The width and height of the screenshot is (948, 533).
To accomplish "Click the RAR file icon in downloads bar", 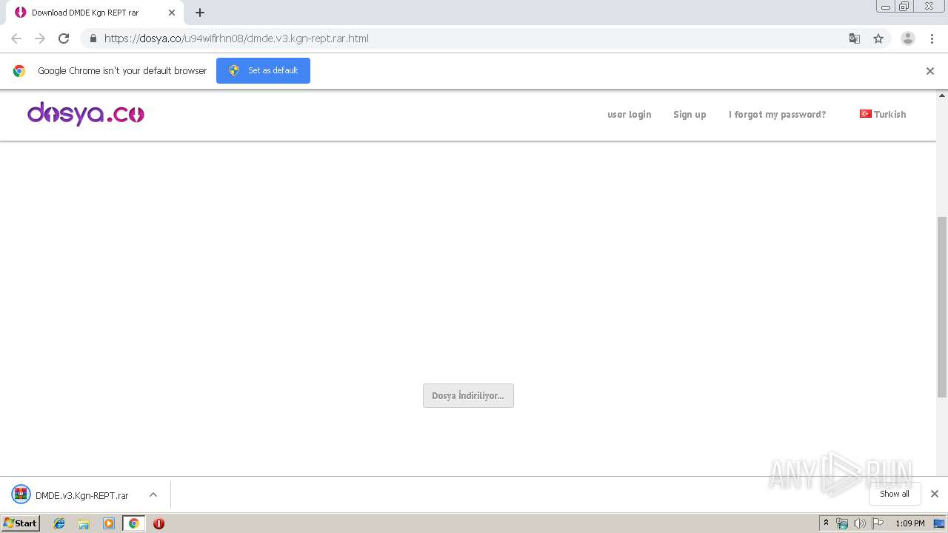I will point(21,495).
